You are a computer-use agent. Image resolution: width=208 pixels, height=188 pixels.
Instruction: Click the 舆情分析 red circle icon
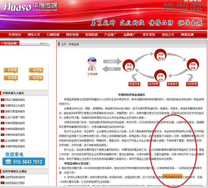coord(160,76)
